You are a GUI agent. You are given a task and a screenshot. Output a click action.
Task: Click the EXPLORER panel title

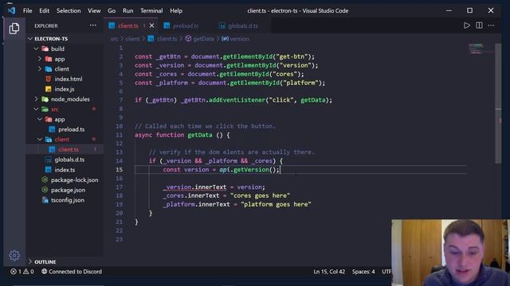pos(46,25)
